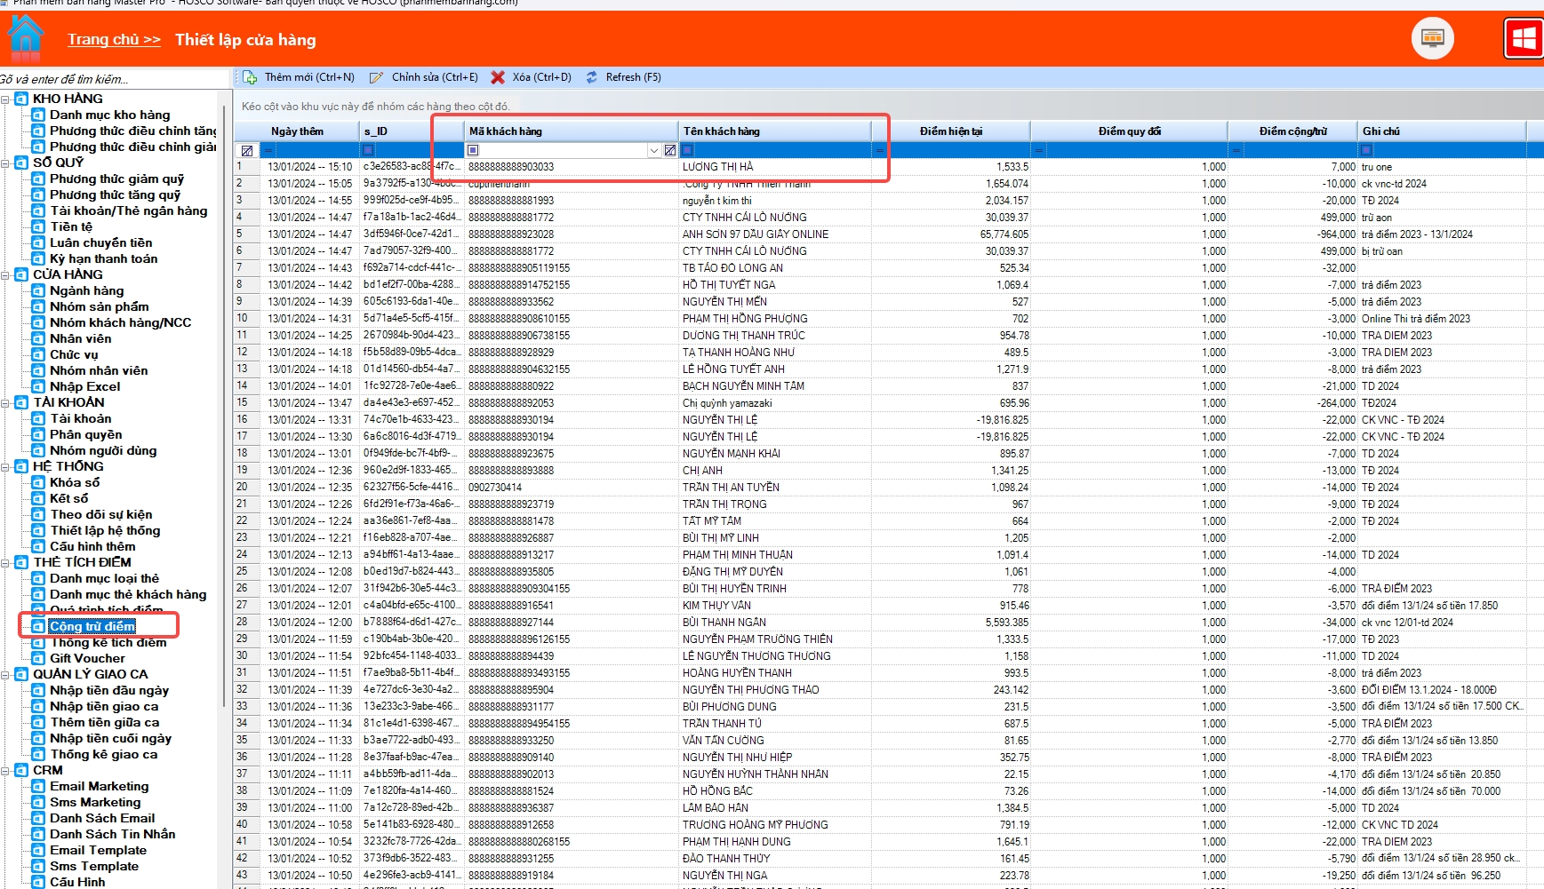Click the round monitor icon in header

[1432, 38]
